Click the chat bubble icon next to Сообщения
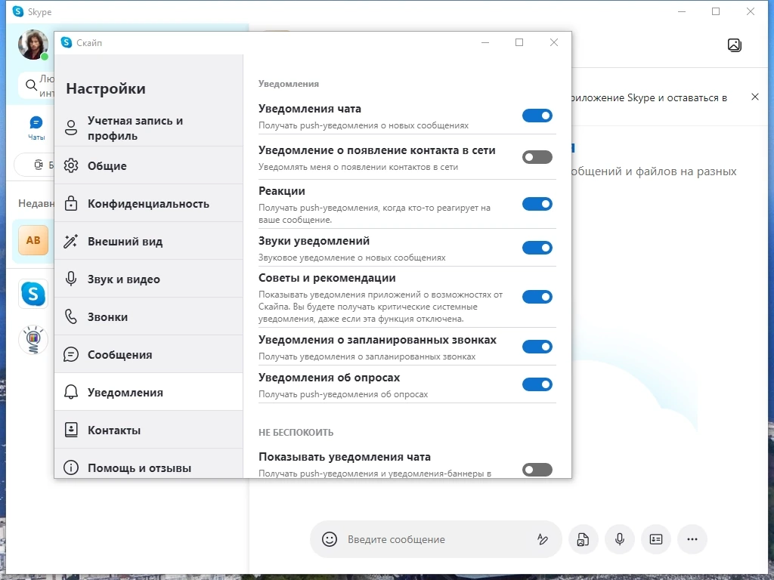This screenshot has height=580, width=774. point(71,354)
